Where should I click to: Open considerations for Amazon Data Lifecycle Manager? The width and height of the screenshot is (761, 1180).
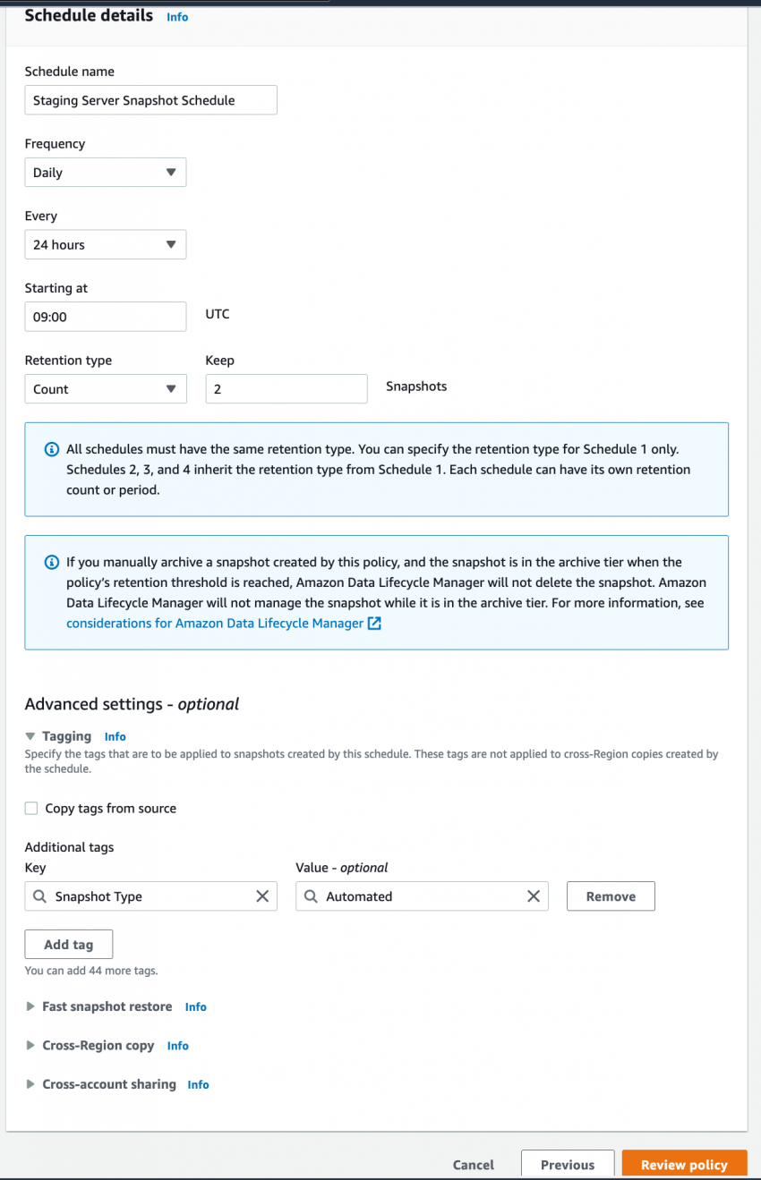(215, 623)
